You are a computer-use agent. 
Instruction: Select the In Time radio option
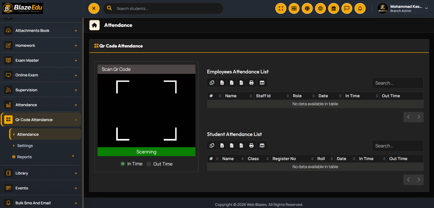click(123, 164)
